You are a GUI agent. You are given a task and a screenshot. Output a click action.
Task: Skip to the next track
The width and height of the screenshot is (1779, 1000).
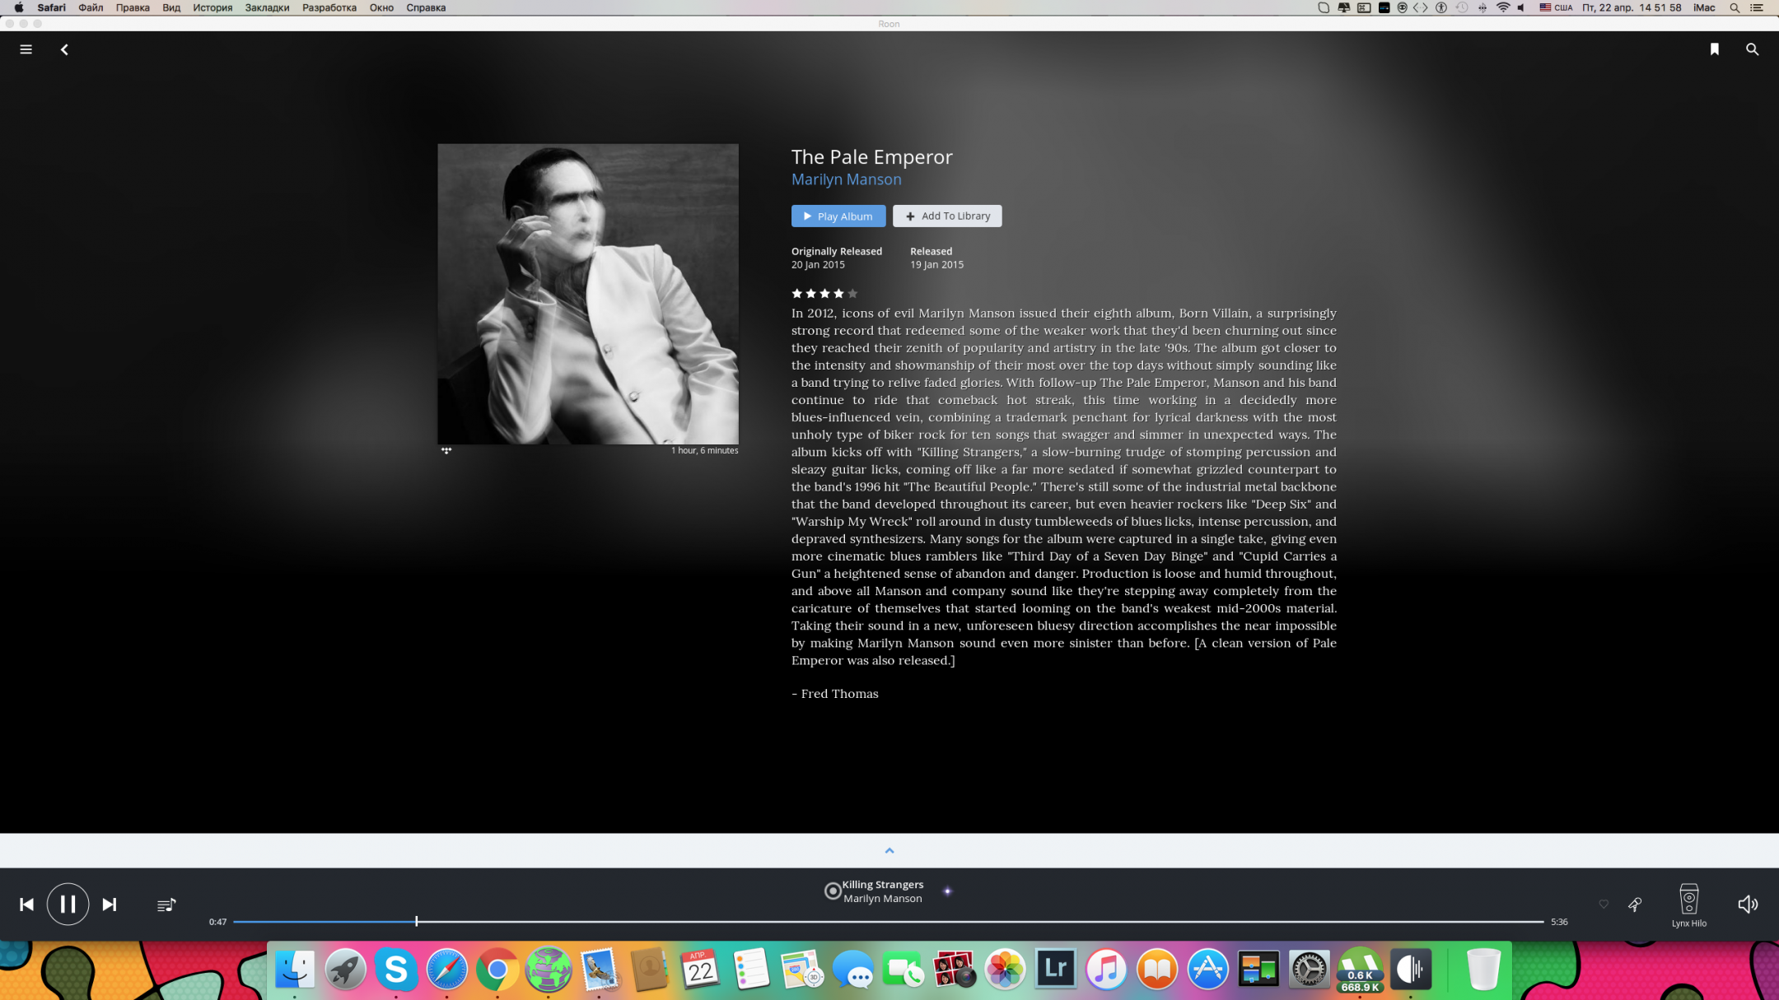[109, 905]
